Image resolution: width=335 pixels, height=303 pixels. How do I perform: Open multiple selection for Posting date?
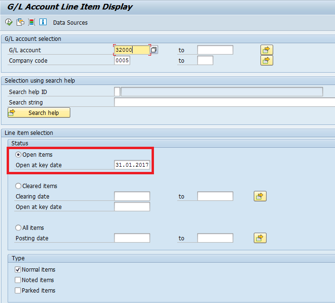260,238
